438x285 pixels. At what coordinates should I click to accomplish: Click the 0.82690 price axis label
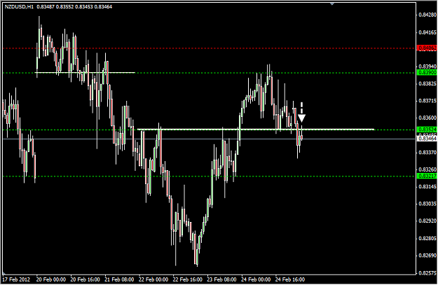(x=427, y=256)
